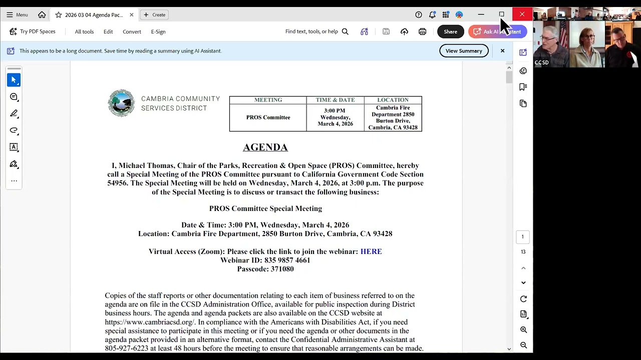
Task: Maximize the Acrobat window
Action: 501,14
